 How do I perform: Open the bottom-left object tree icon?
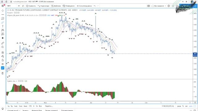tap(2, 109)
